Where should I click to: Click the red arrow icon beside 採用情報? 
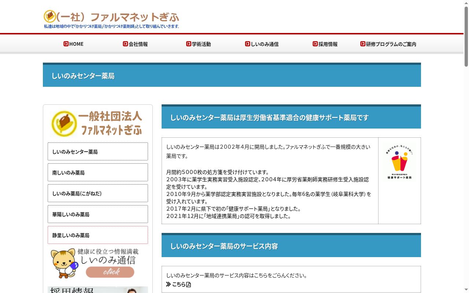tap(315, 44)
